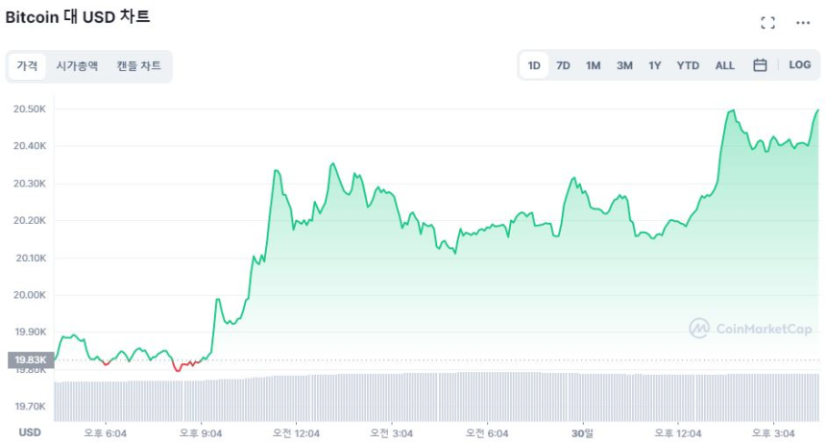This screenshot has height=444, width=826.
Task: Open the calendar date range picker
Action: [x=760, y=65]
